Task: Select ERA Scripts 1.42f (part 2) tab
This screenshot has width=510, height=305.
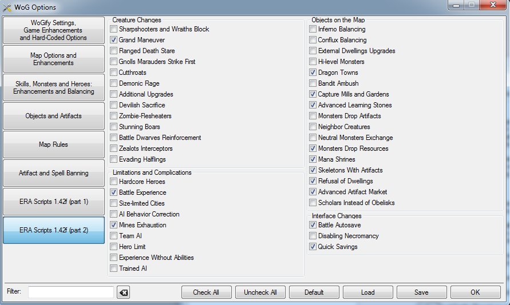Action: [x=54, y=230]
